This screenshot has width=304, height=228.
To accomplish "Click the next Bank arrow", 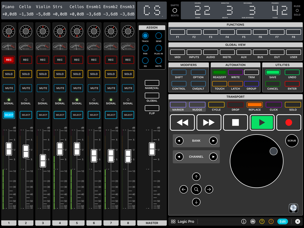I will click(213, 141).
